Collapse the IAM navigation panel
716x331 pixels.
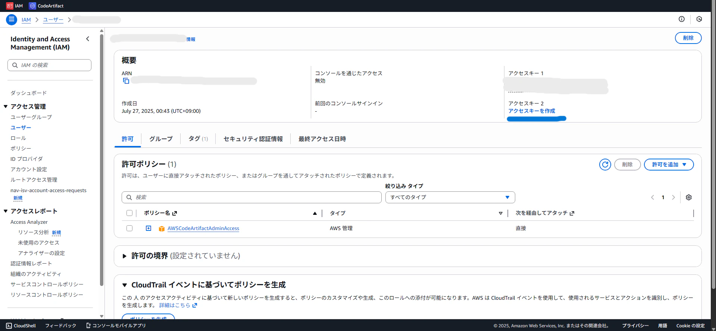88,39
